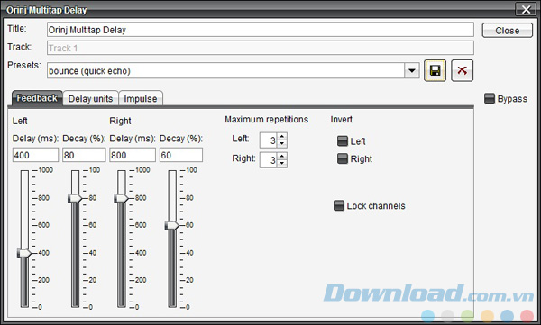Focus Right Delay field showing 800
The height and width of the screenshot is (325, 541).
click(x=133, y=155)
